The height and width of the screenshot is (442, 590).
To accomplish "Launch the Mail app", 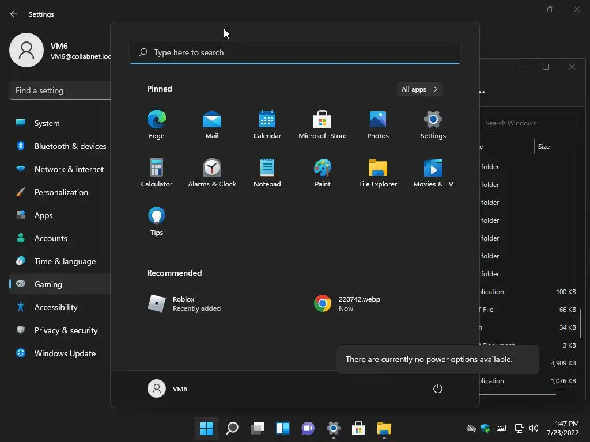I will 212,124.
